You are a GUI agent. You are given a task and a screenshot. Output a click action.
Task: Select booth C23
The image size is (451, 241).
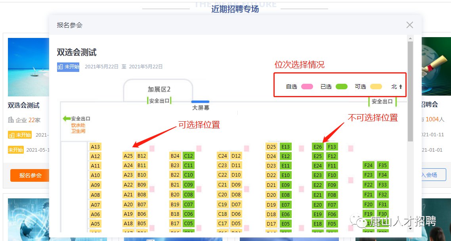[223, 165]
